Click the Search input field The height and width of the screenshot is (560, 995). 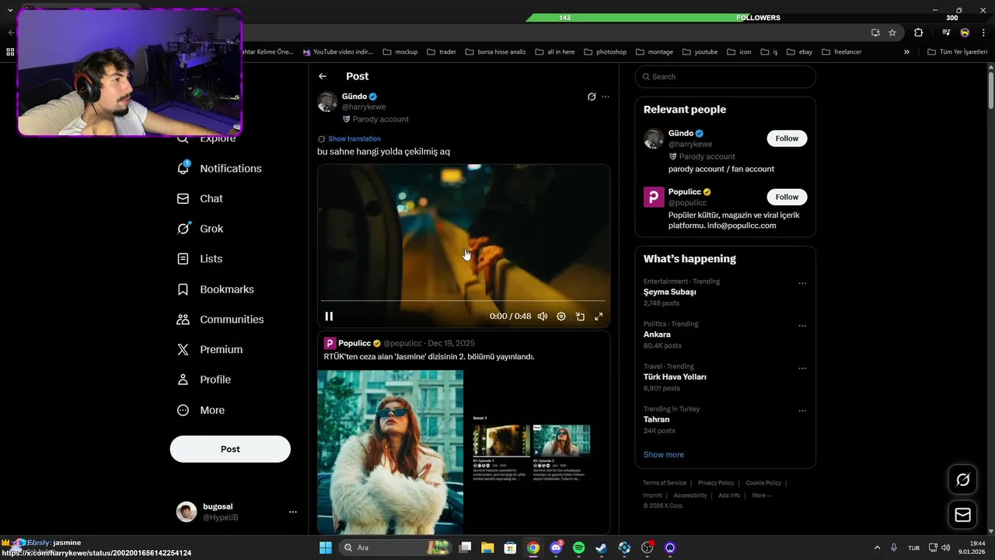[725, 76]
